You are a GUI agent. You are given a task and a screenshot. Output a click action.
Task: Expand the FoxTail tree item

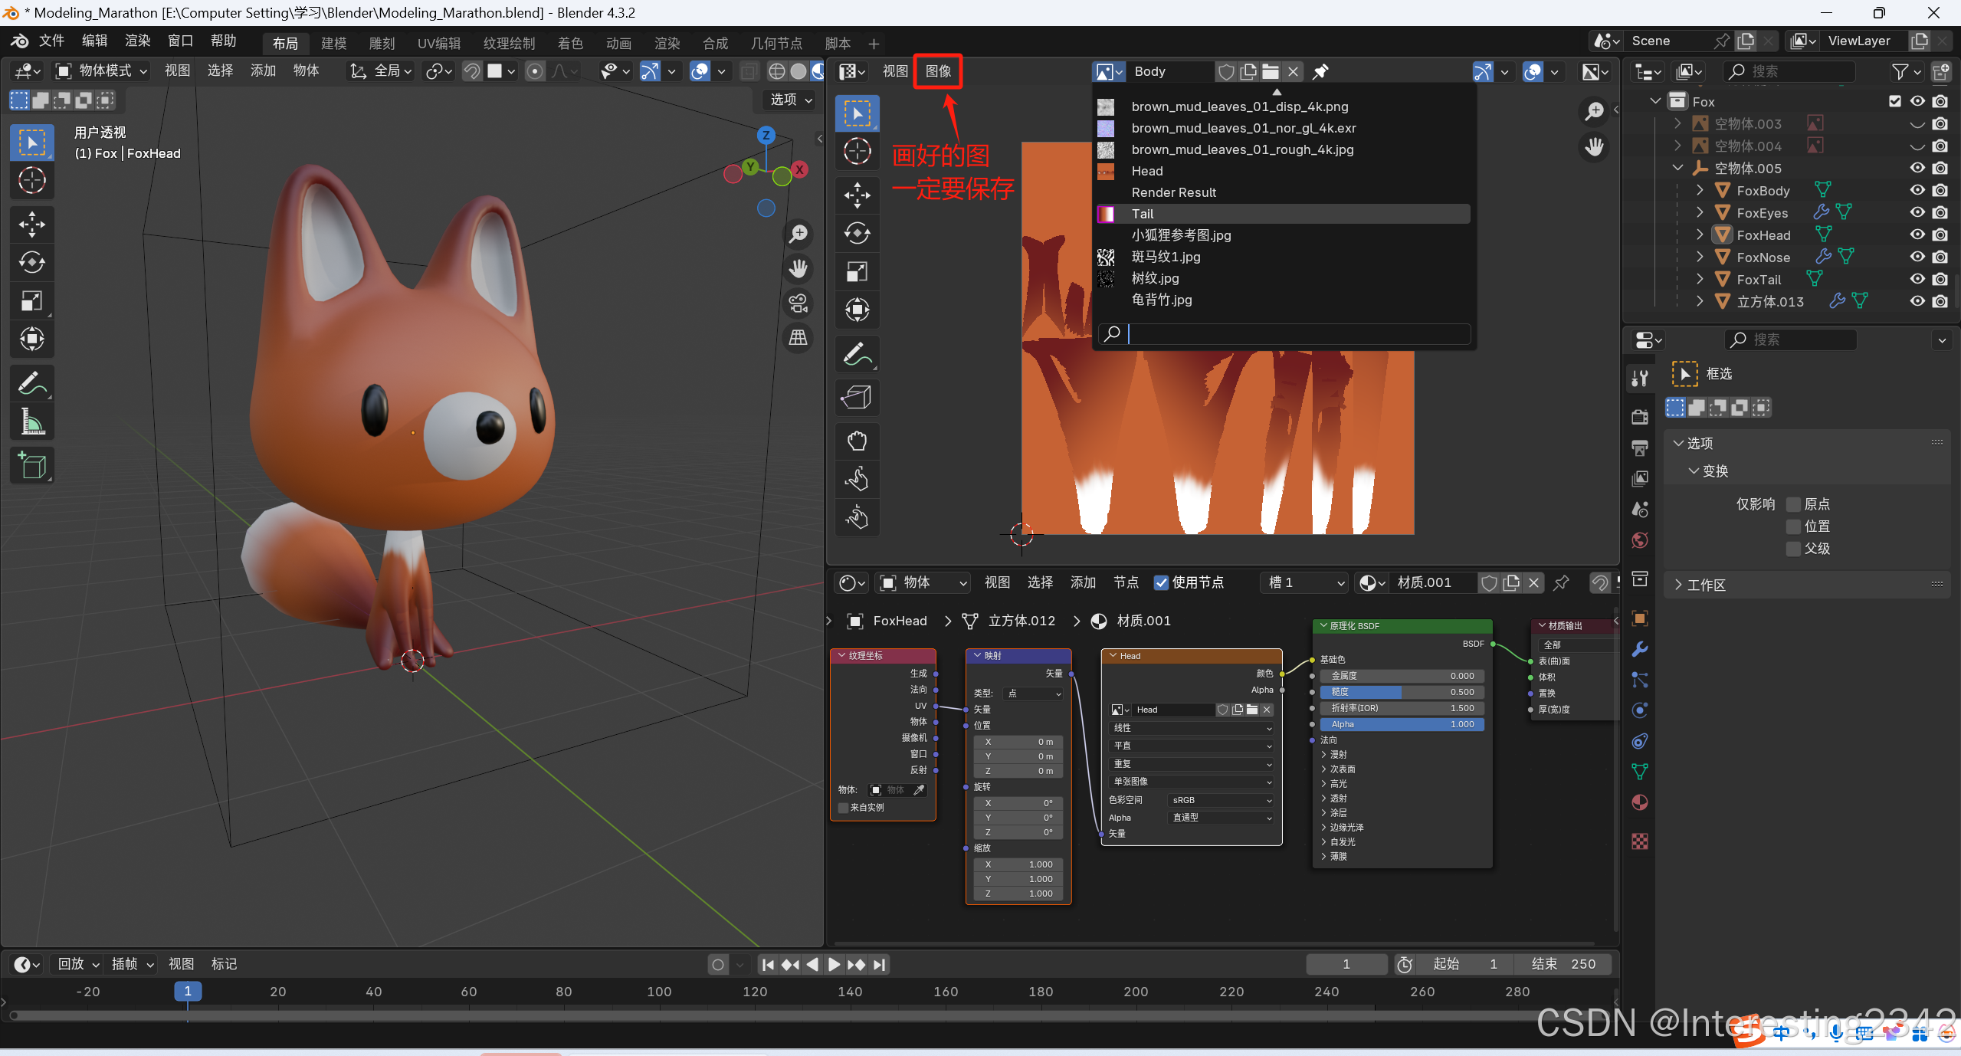pos(1700,279)
